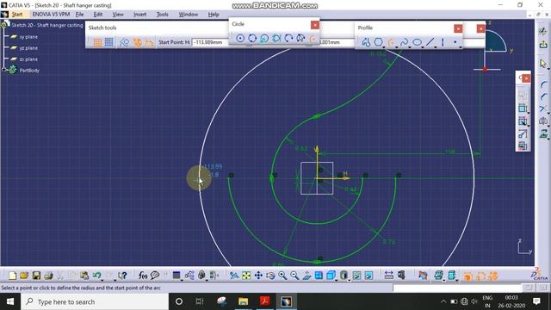551x310 pixels.
Task: Select Circle Using Coordinates tool
Action: 264,38
